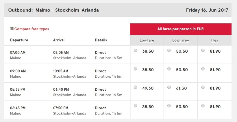Select 81.90 Flex for 06:45 PM flight
Screen dimensions: 237x122
(203, 106)
